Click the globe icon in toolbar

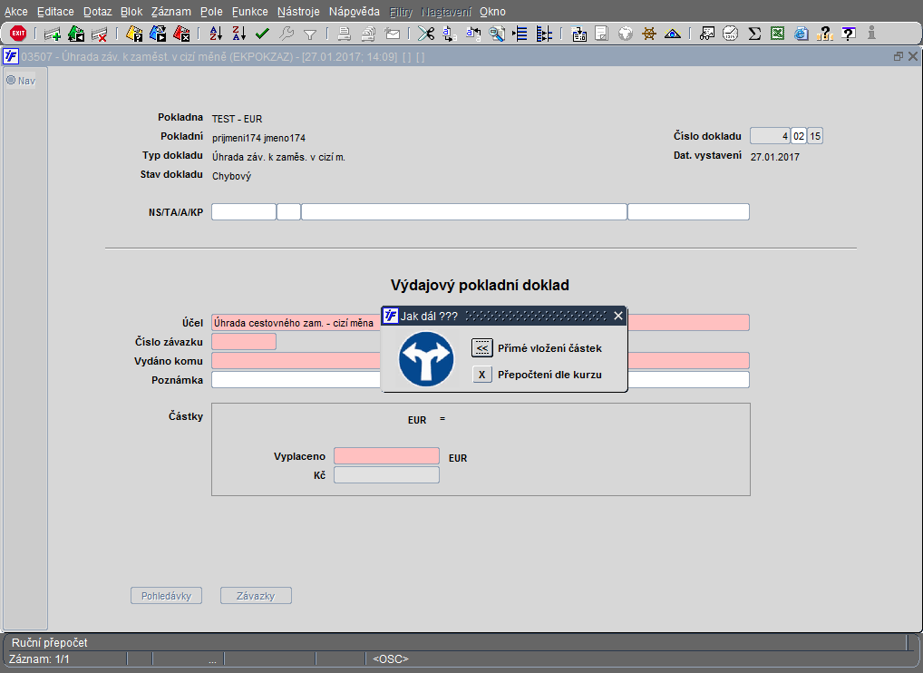tap(625, 34)
